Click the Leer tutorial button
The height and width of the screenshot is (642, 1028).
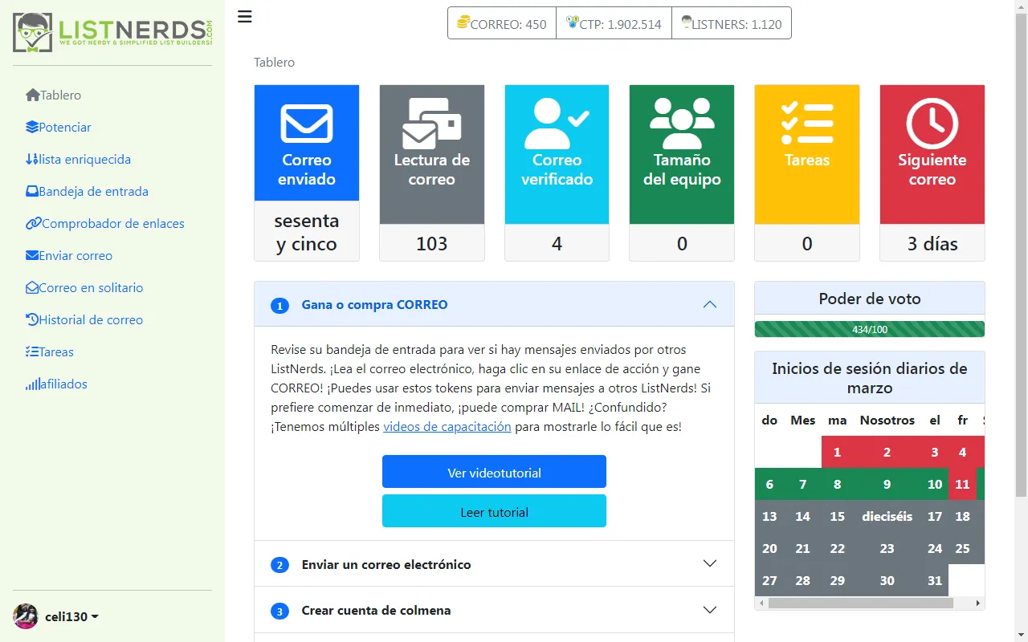click(494, 511)
